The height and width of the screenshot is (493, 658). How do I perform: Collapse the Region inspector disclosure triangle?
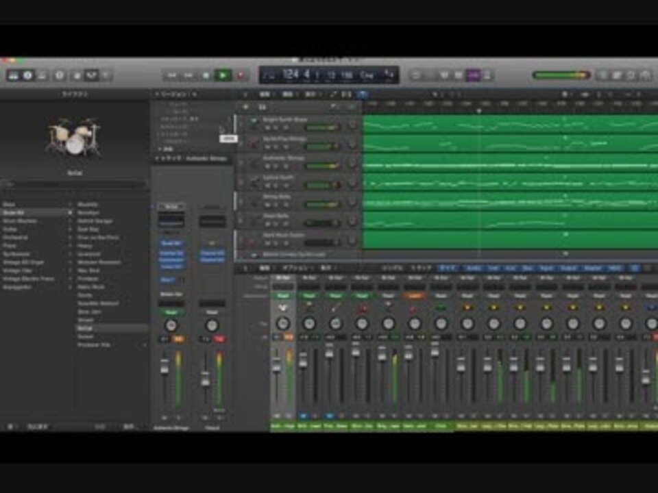(x=158, y=94)
